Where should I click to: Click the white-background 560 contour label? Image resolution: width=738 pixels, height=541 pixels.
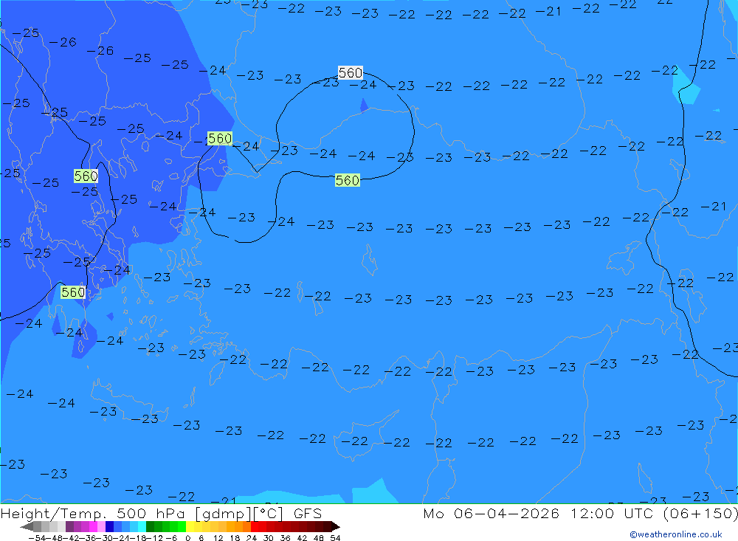pos(351,72)
